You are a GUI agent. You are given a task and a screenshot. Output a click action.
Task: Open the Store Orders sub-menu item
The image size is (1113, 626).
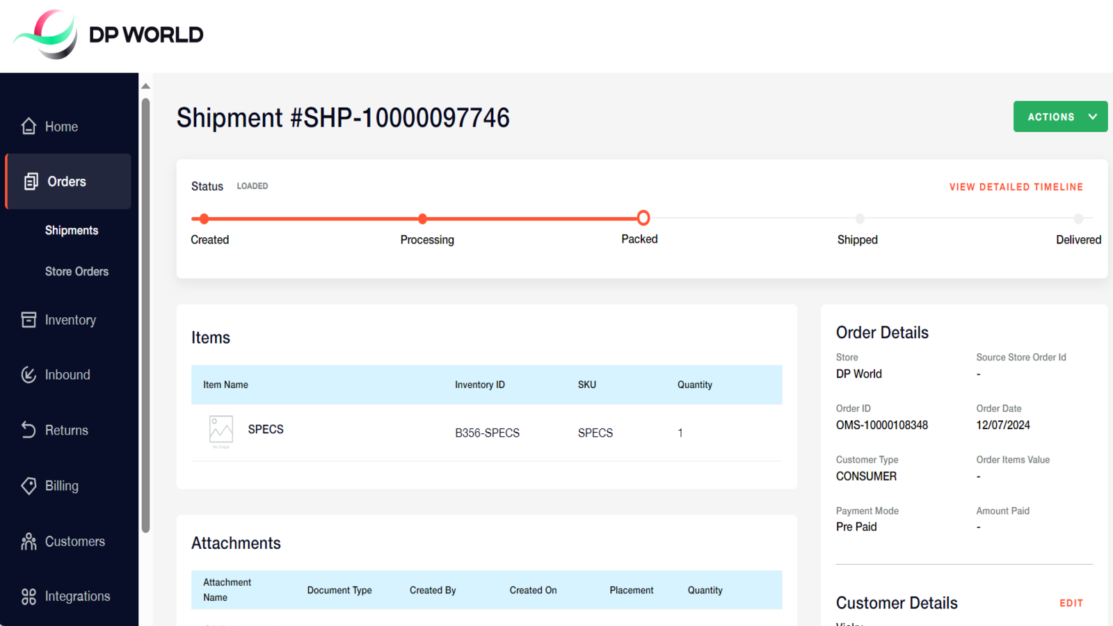tap(77, 271)
